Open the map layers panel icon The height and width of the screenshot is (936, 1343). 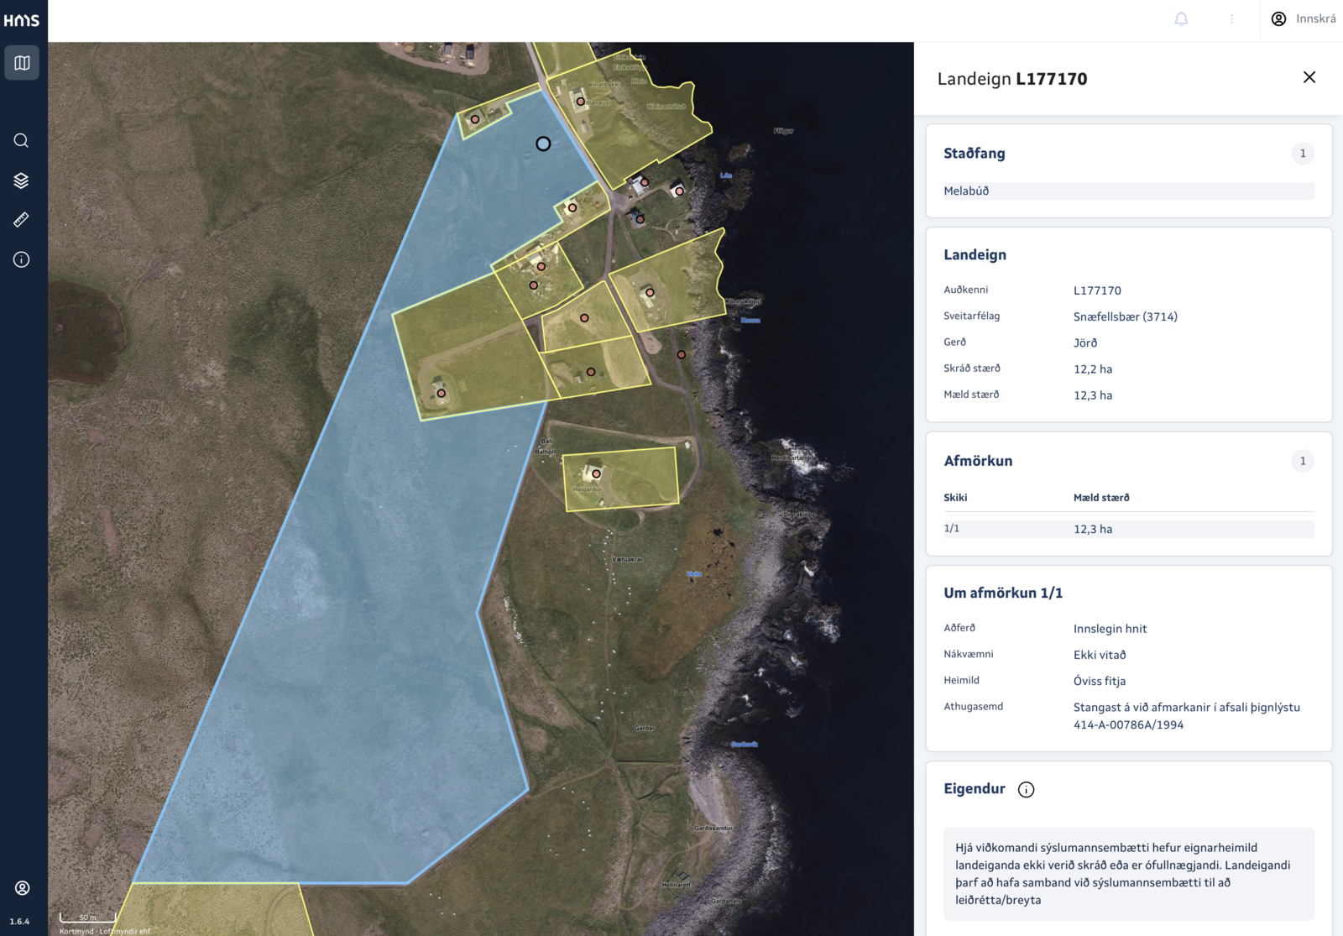tap(22, 180)
